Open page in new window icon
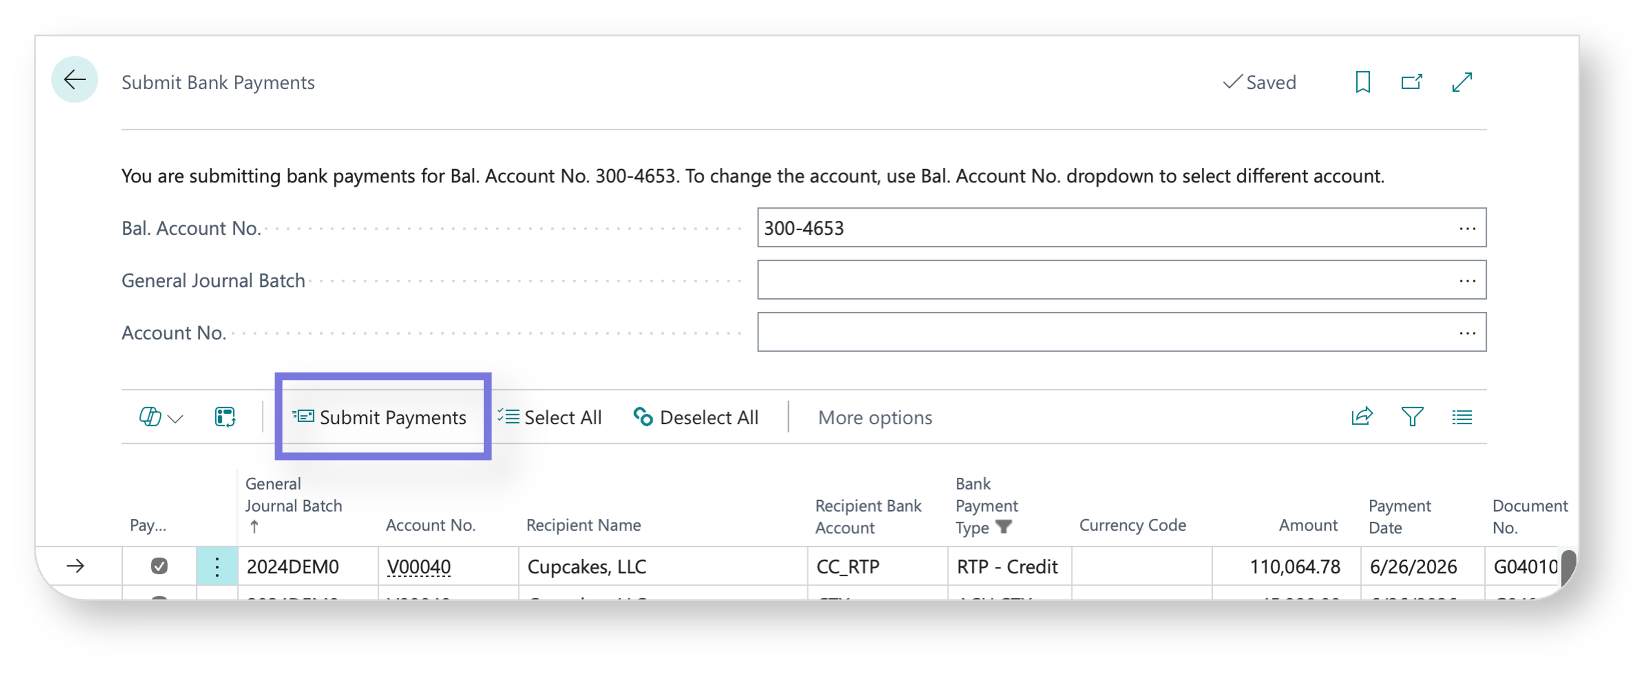 [1412, 82]
